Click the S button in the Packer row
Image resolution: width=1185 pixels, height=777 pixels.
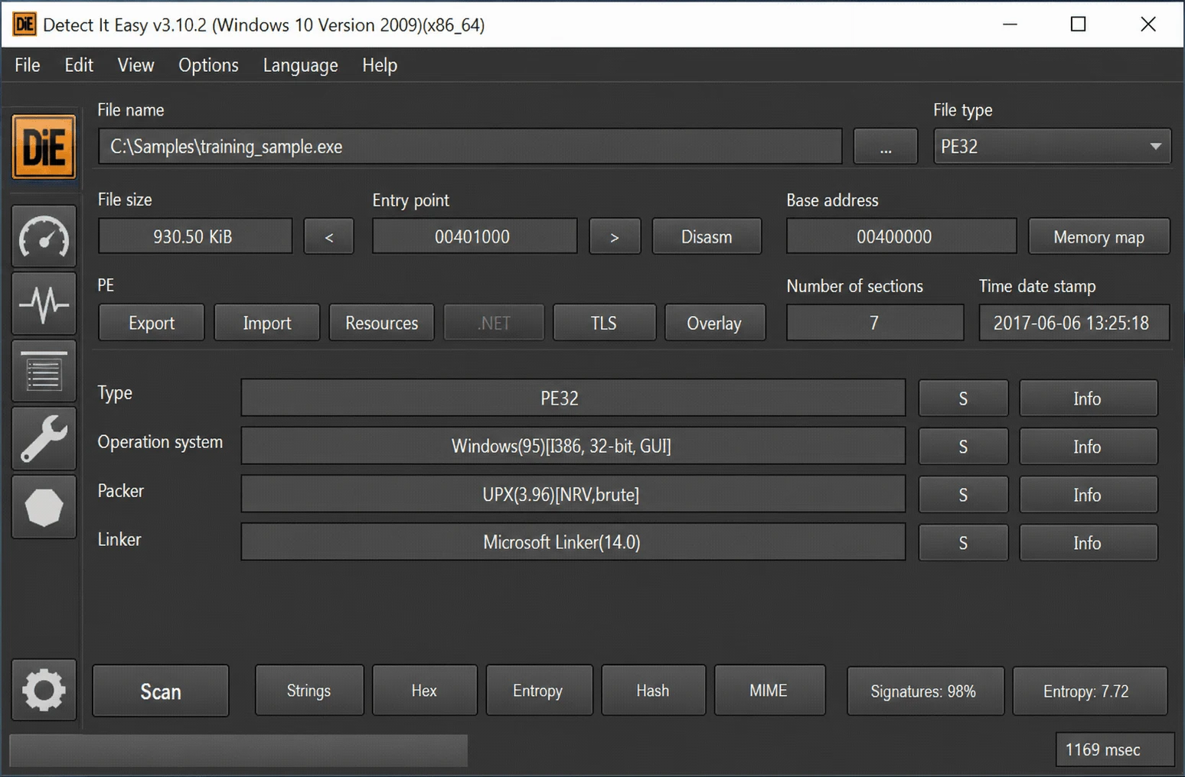963,495
